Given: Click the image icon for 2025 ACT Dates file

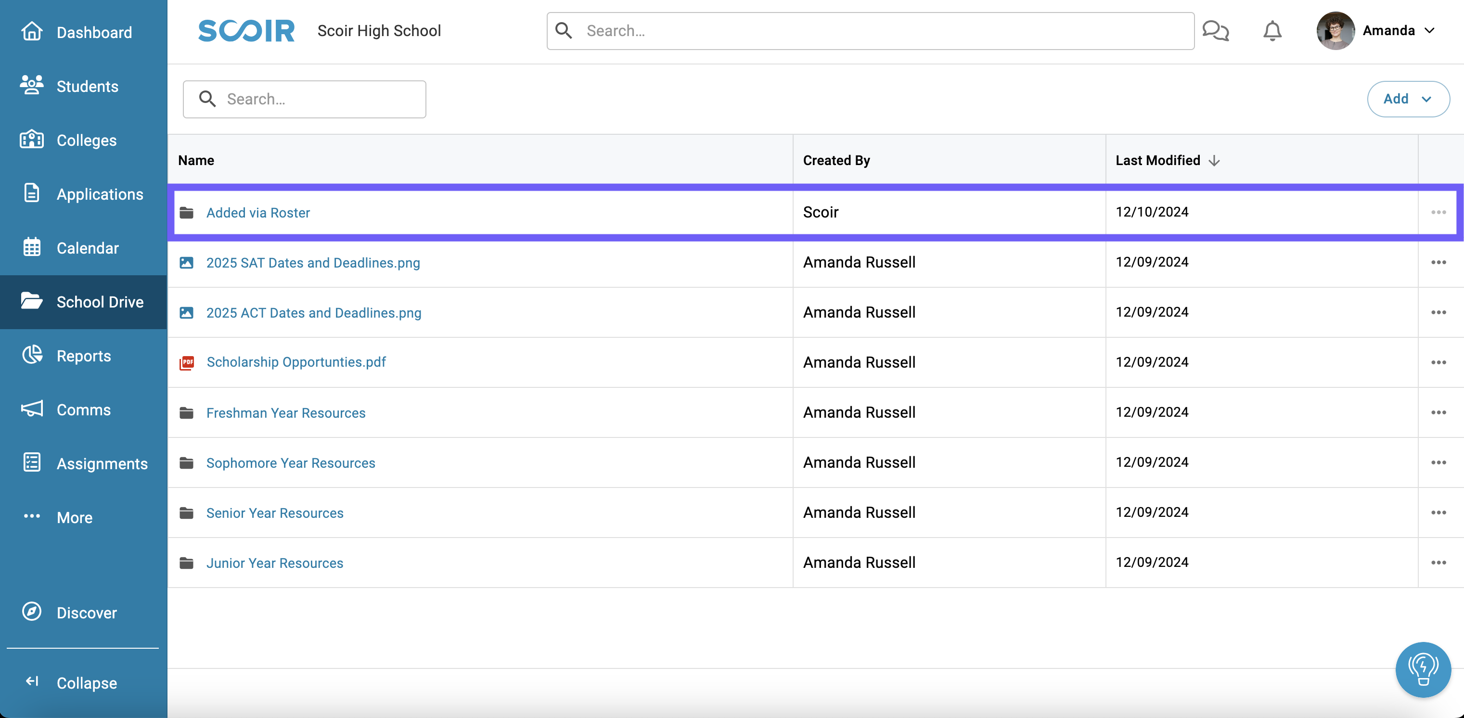Looking at the screenshot, I should pos(186,313).
